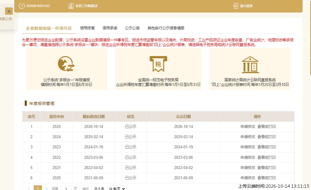Click the 2023-03-06 last modified date cell
The image size is (311, 190).
coord(93,157)
